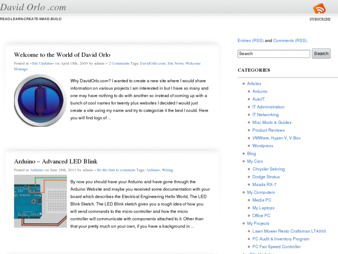The height and width of the screenshot is (254, 338).
Task: Open the Wordpress category
Action: [x=263, y=146]
